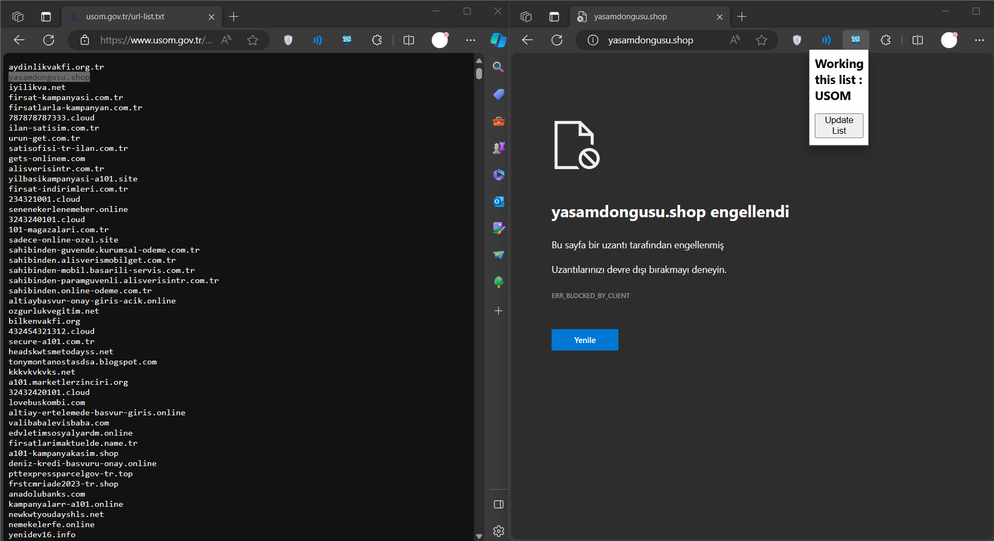Open active USOM extension icon in right window
Screen dimensions: 994x541
pos(856,40)
